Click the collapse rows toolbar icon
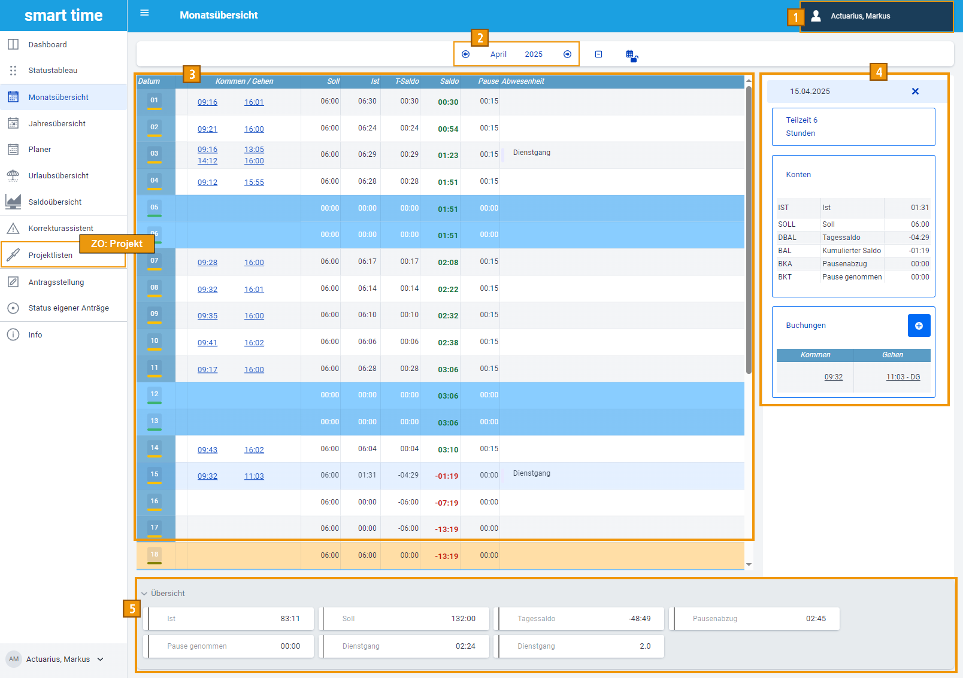The width and height of the screenshot is (963, 678). coord(598,54)
